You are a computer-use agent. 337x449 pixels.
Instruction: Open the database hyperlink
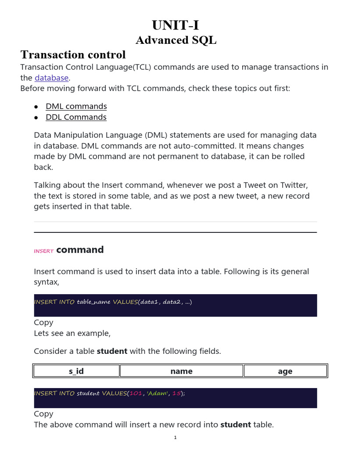tap(52, 78)
